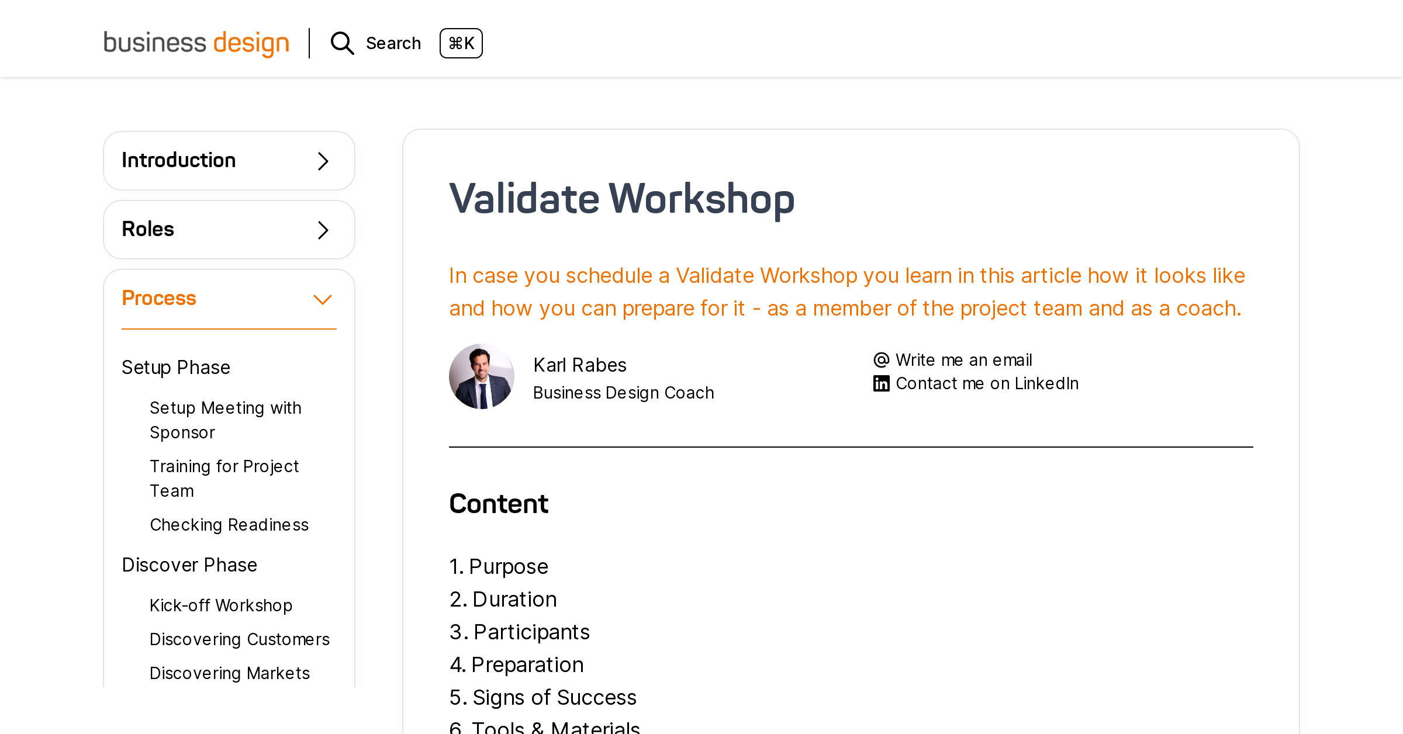Open Setup Meeting with Sponsor
This screenshot has width=1403, height=734.
click(x=226, y=420)
